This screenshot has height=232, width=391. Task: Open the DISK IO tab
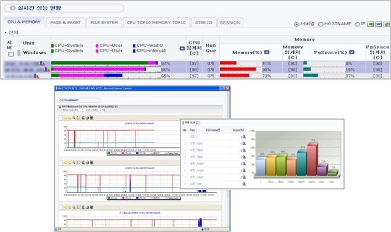tap(203, 22)
